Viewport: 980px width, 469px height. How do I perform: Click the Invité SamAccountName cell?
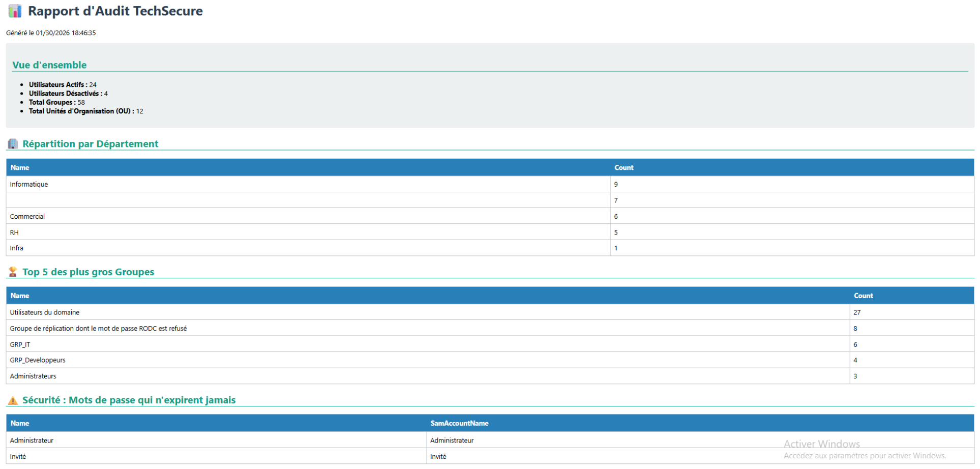[438, 457]
